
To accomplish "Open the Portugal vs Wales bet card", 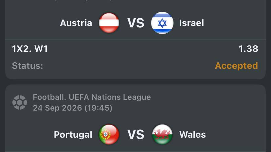I will (x=135, y=118).
